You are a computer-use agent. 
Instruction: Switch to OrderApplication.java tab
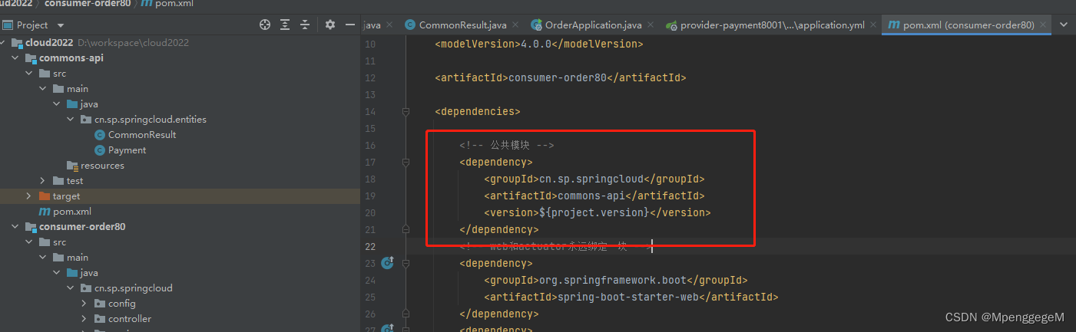[x=593, y=25]
